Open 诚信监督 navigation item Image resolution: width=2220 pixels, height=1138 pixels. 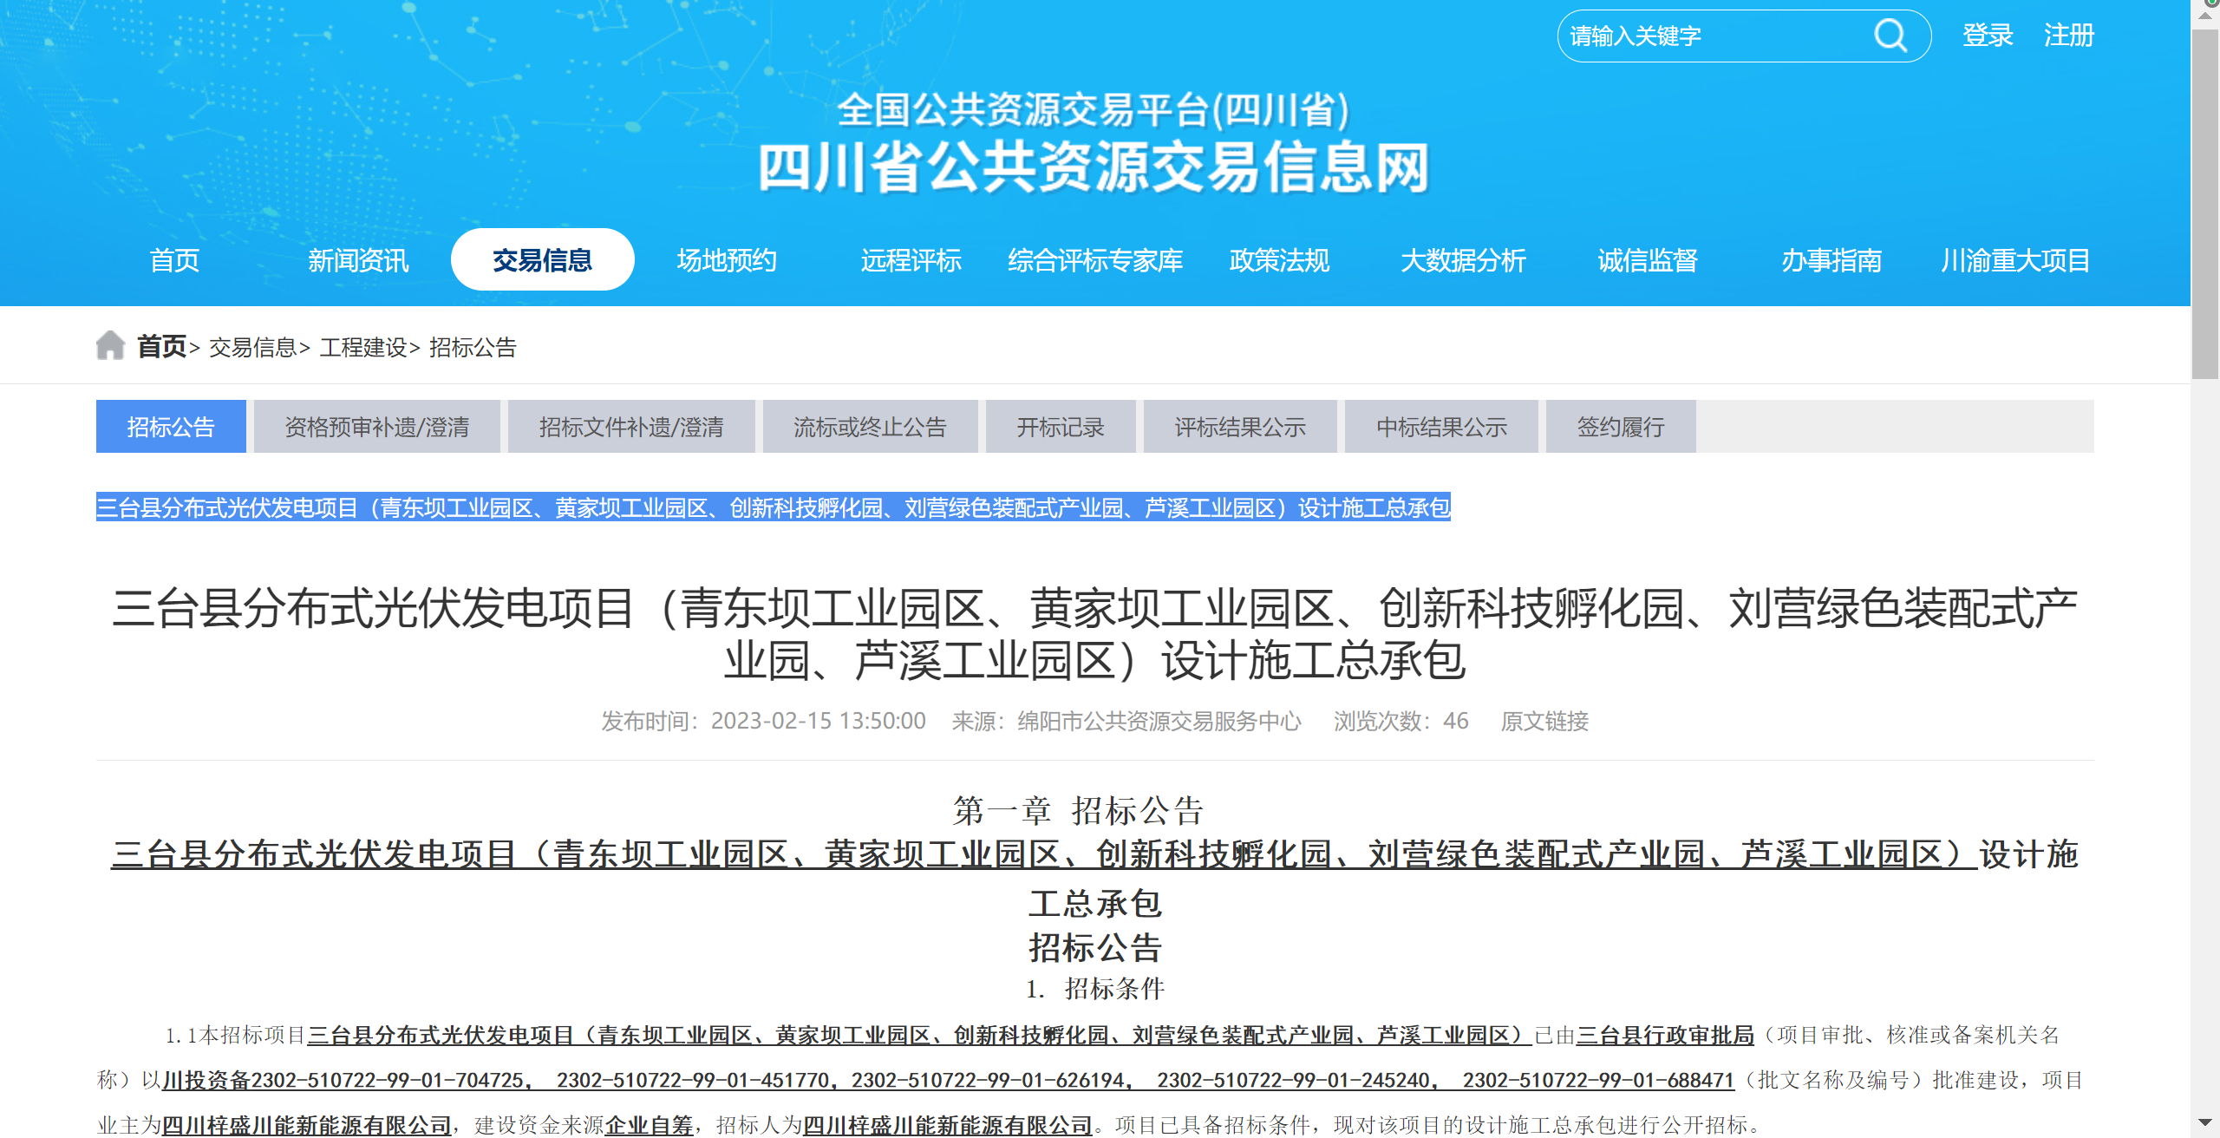click(1648, 260)
